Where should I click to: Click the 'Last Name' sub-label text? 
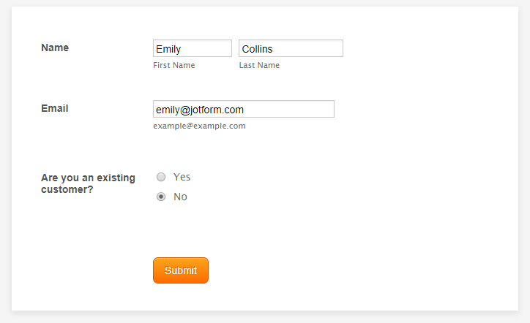tap(259, 65)
